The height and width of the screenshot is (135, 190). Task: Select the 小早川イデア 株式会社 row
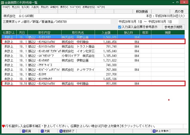[x=93, y=56]
